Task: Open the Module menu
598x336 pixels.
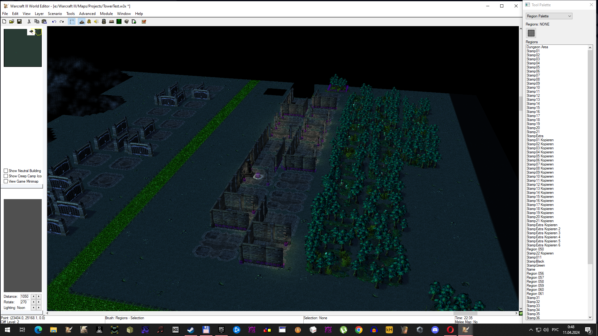Action: (x=106, y=14)
